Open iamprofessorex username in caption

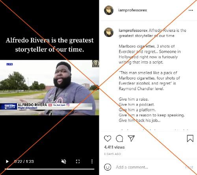pyautogui.click(x=133, y=30)
